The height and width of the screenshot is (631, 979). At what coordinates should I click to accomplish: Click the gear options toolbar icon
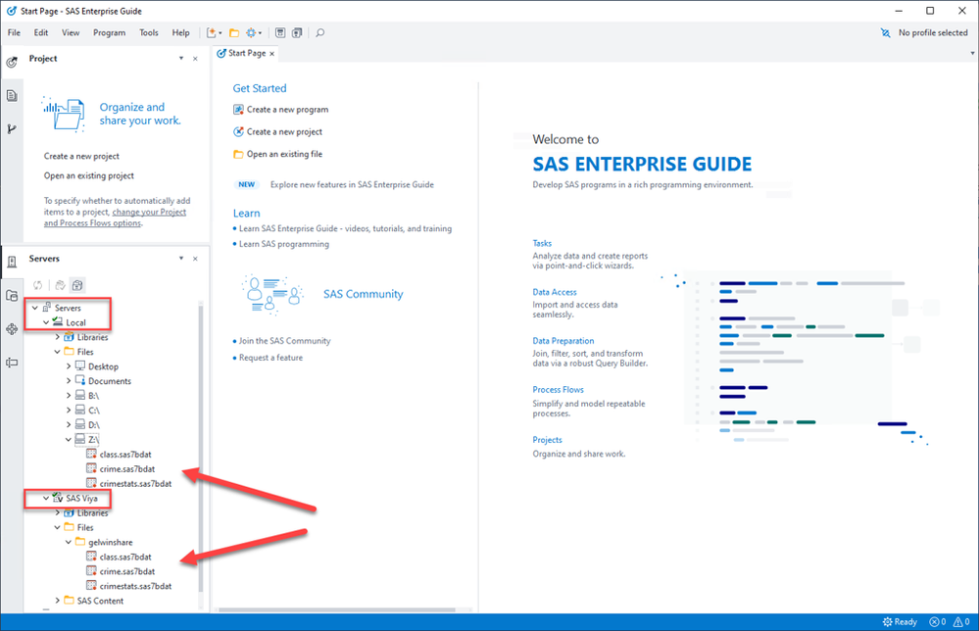click(x=251, y=33)
